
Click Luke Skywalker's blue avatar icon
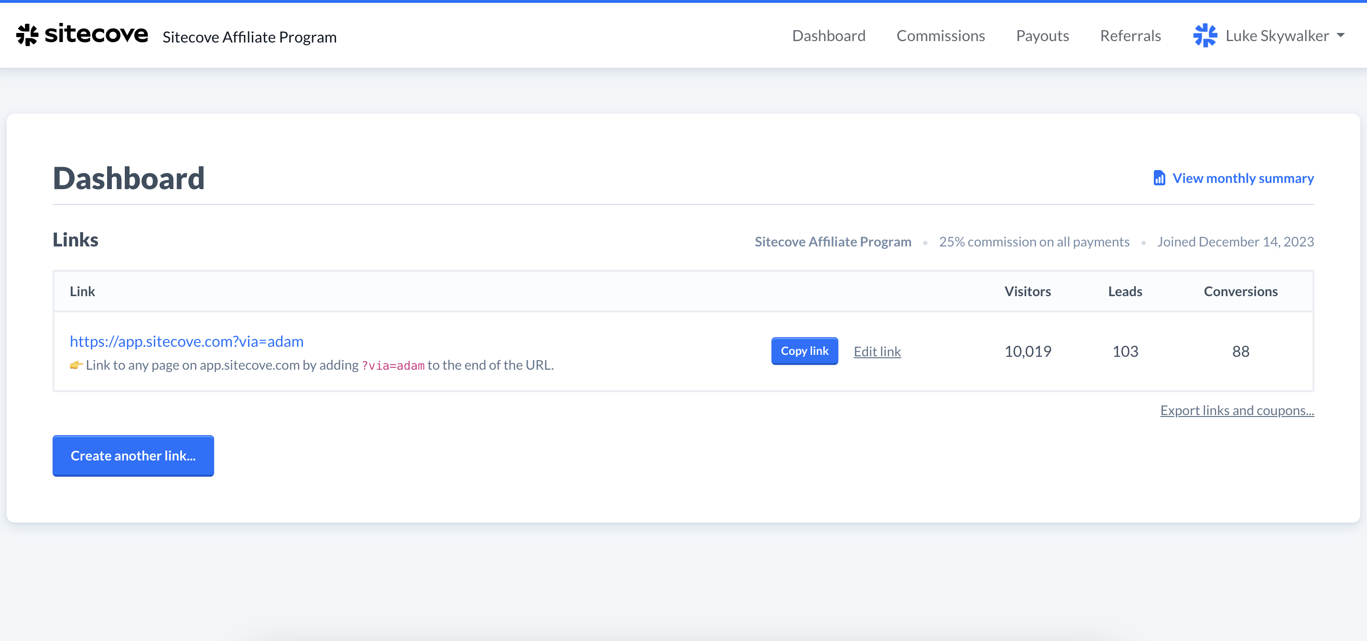coord(1204,35)
